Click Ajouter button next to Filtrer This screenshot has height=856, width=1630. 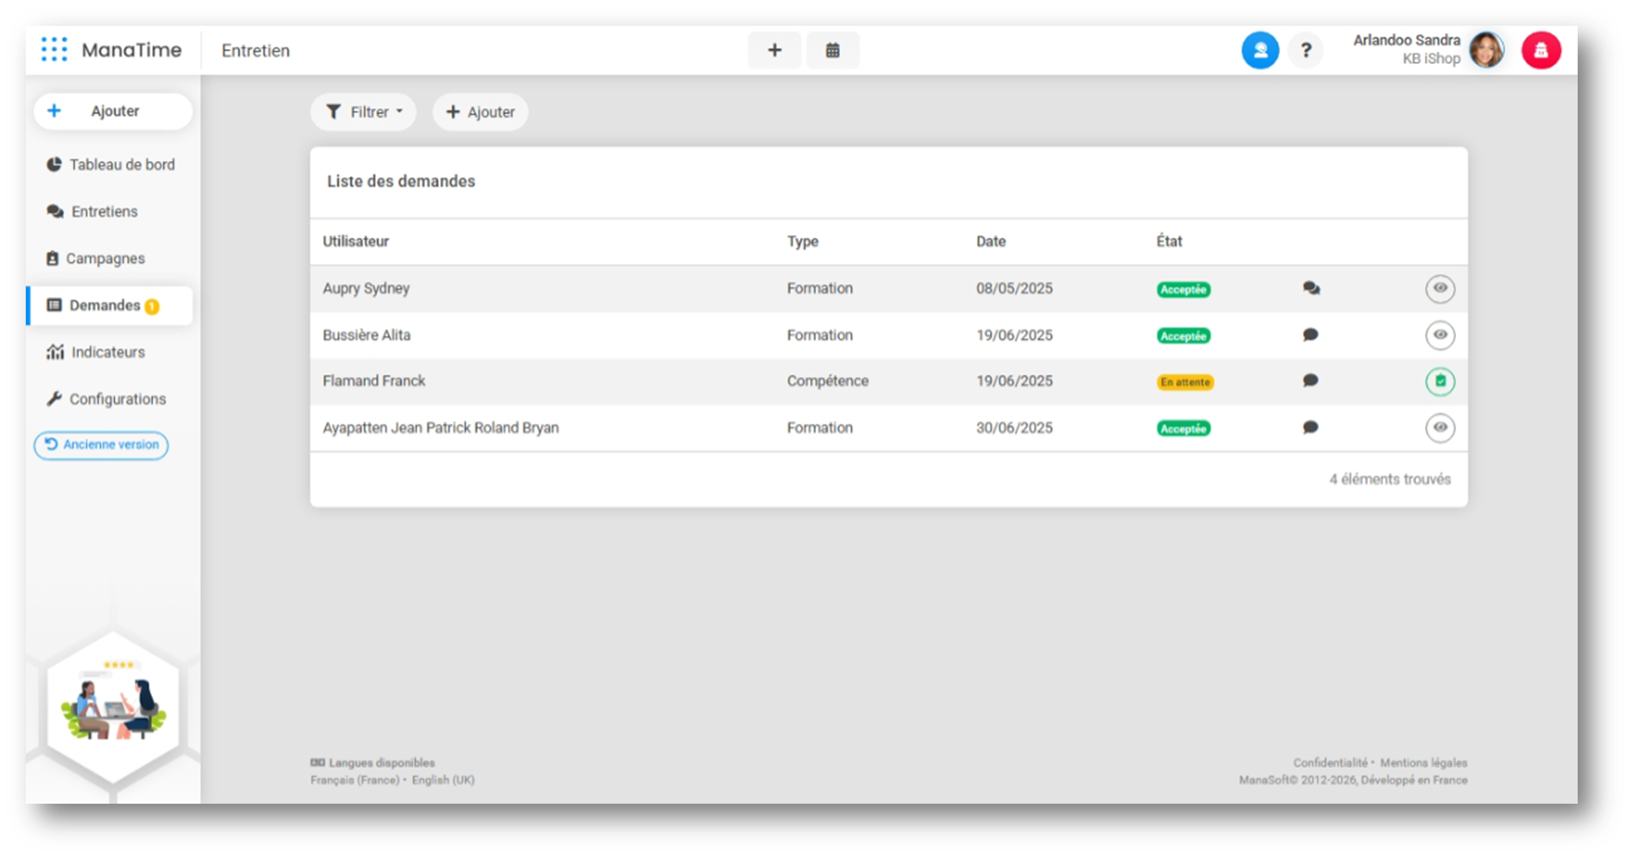pyautogui.click(x=481, y=112)
